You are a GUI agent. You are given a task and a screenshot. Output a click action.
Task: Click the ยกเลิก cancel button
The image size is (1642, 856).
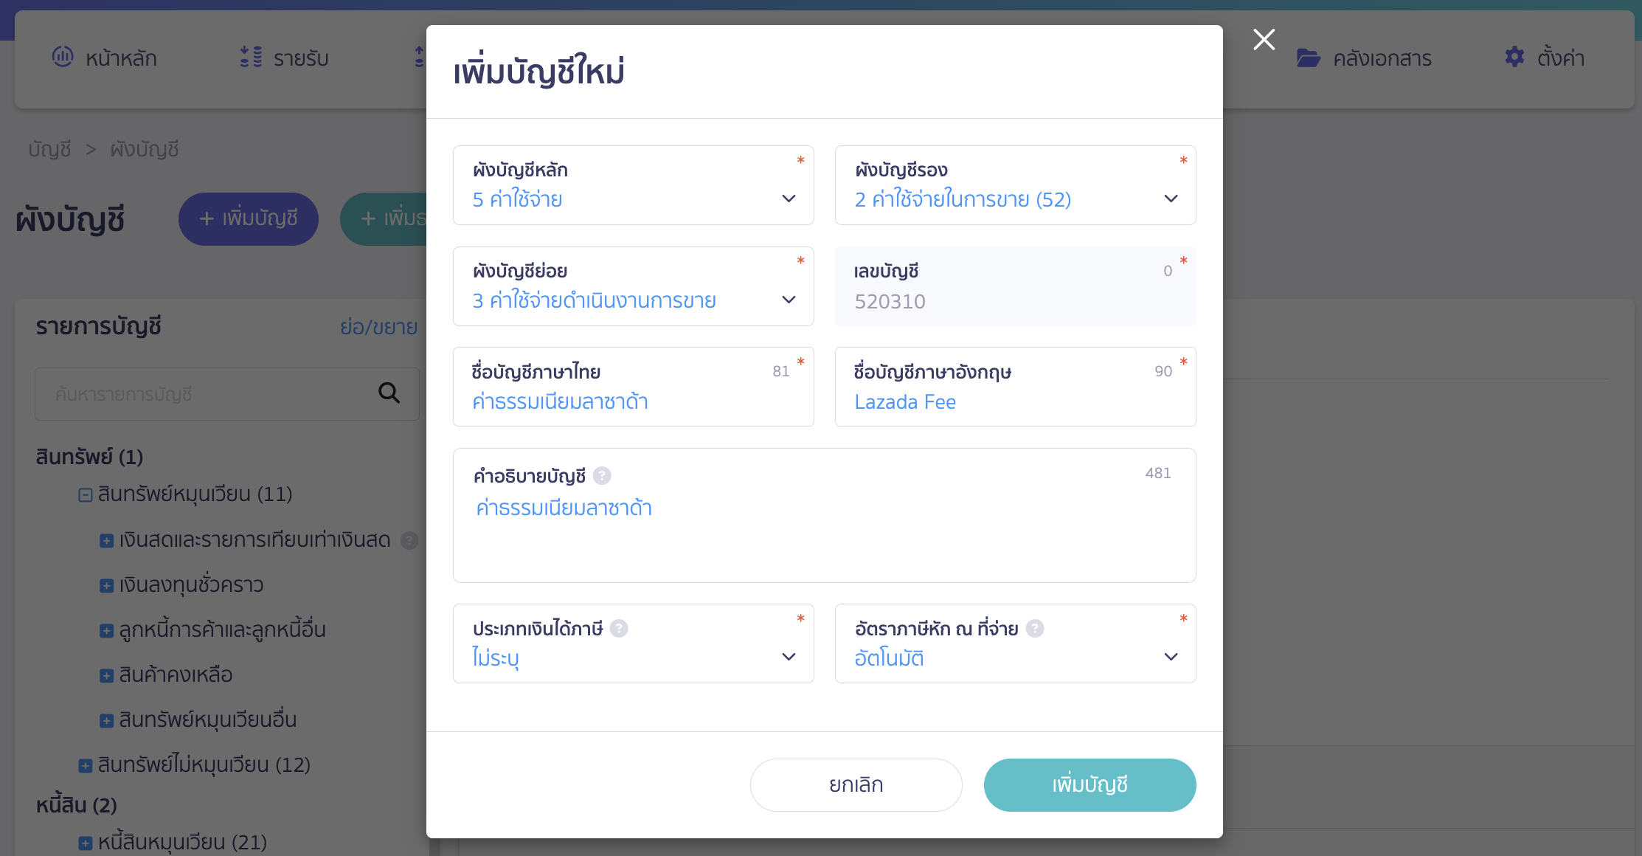[x=856, y=784]
